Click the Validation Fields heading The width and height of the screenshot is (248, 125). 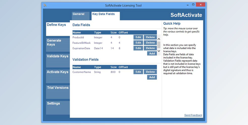85,60
